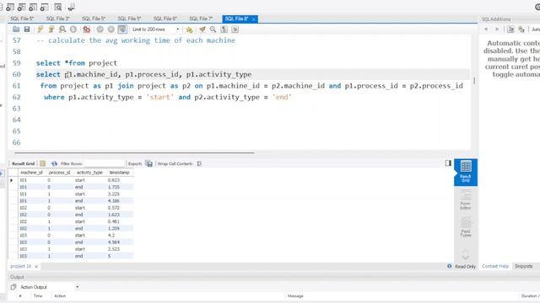Click the copy icon beside Action Output
Image resolution: width=540 pixels, height=303 pixels.
click(x=13, y=287)
